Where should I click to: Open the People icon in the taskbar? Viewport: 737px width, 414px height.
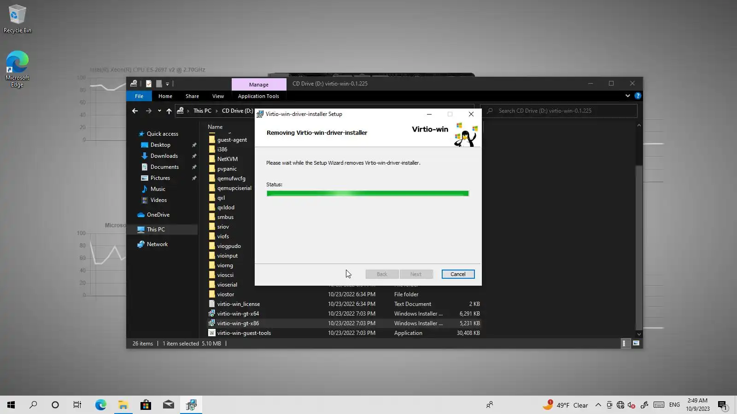pos(490,405)
